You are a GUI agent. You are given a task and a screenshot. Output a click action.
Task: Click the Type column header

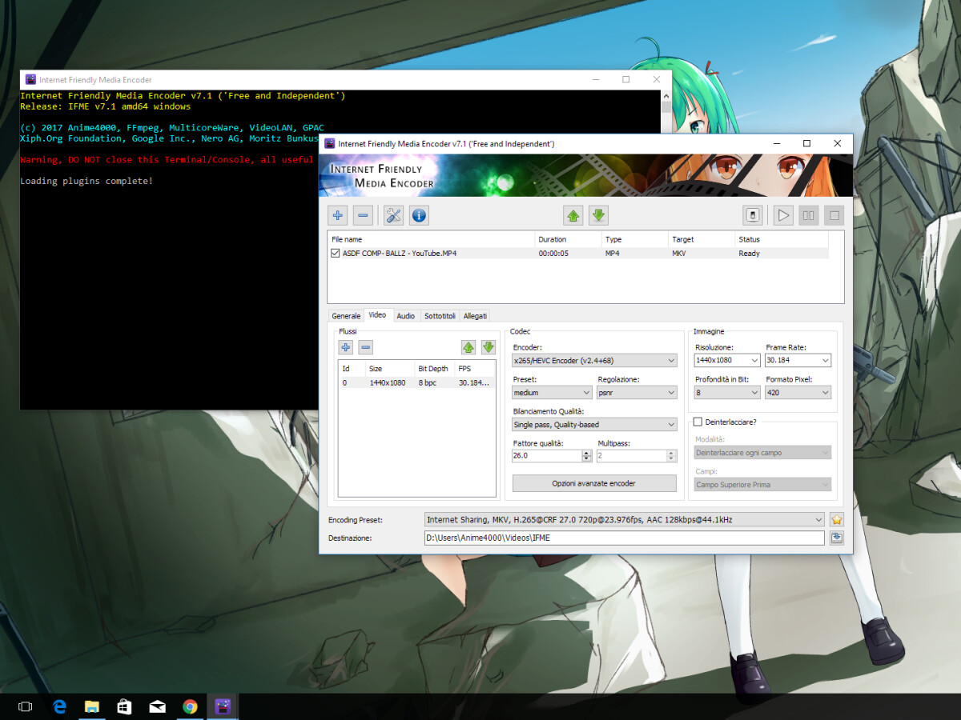click(x=635, y=239)
